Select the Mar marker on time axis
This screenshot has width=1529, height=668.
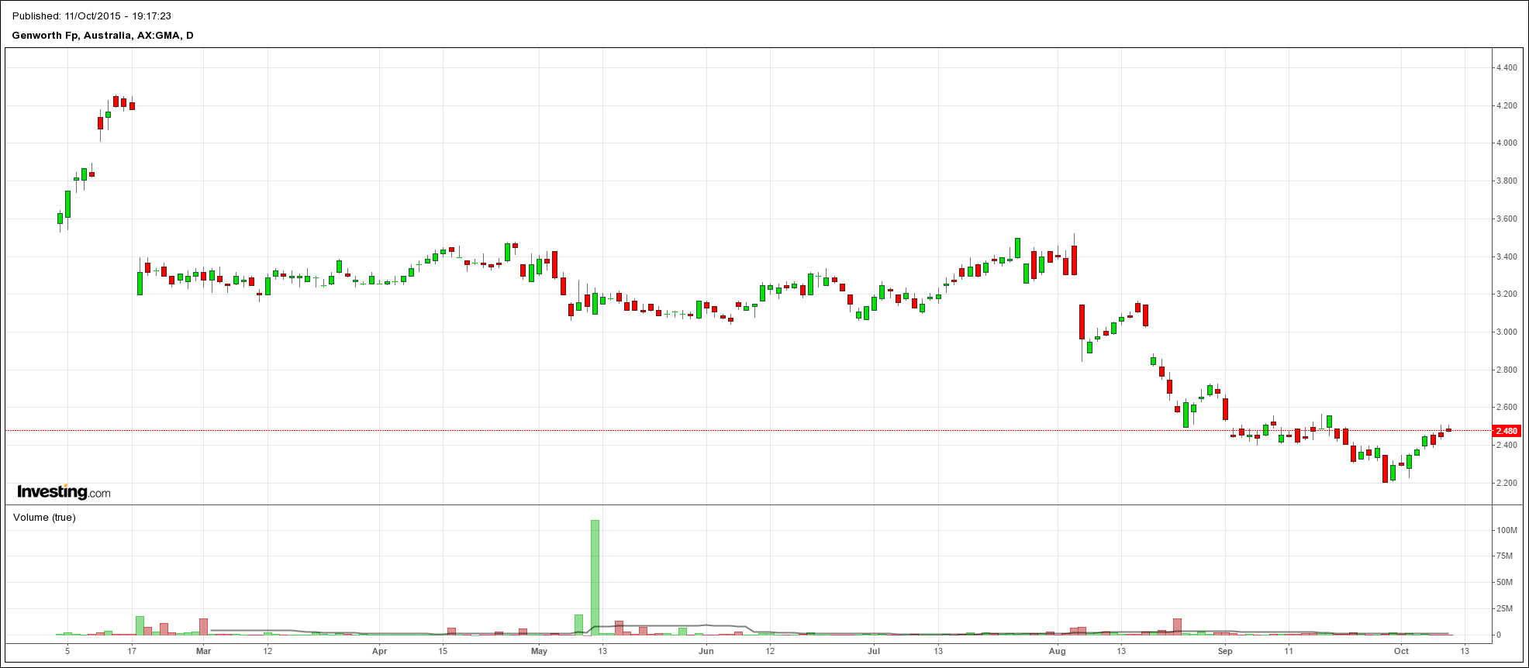[x=203, y=651]
